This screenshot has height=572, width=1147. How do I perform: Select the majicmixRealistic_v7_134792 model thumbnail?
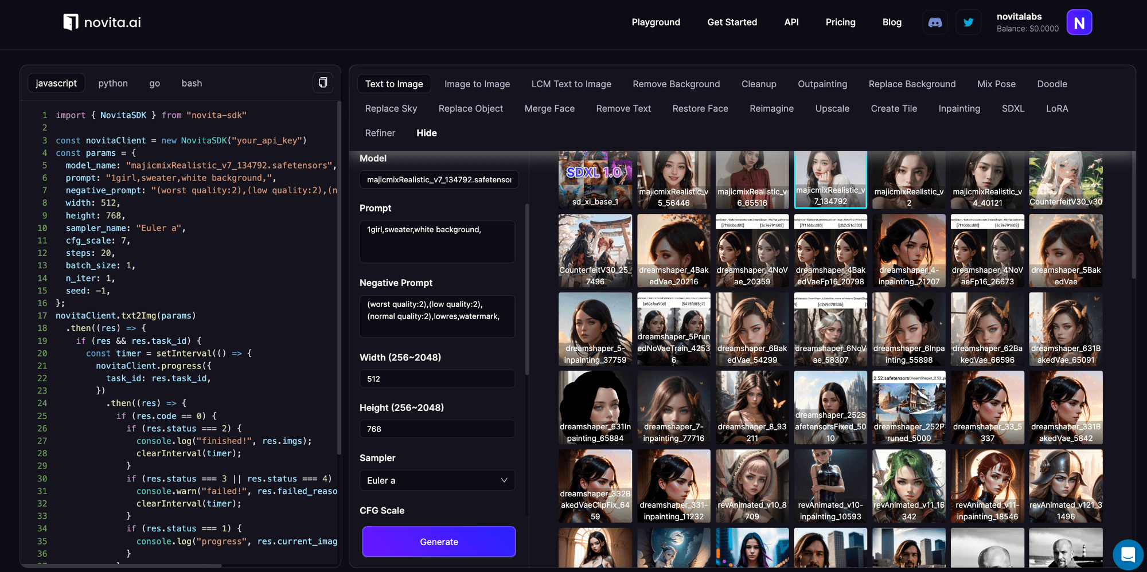coord(830,179)
